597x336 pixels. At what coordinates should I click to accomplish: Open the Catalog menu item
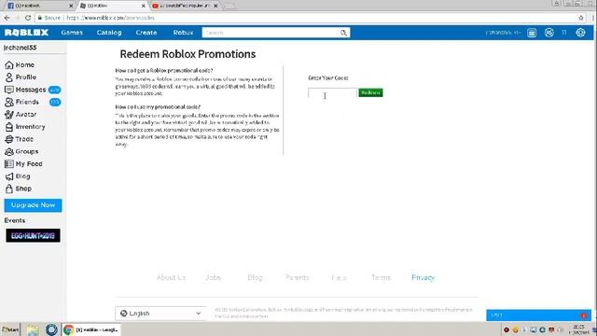[x=109, y=33]
